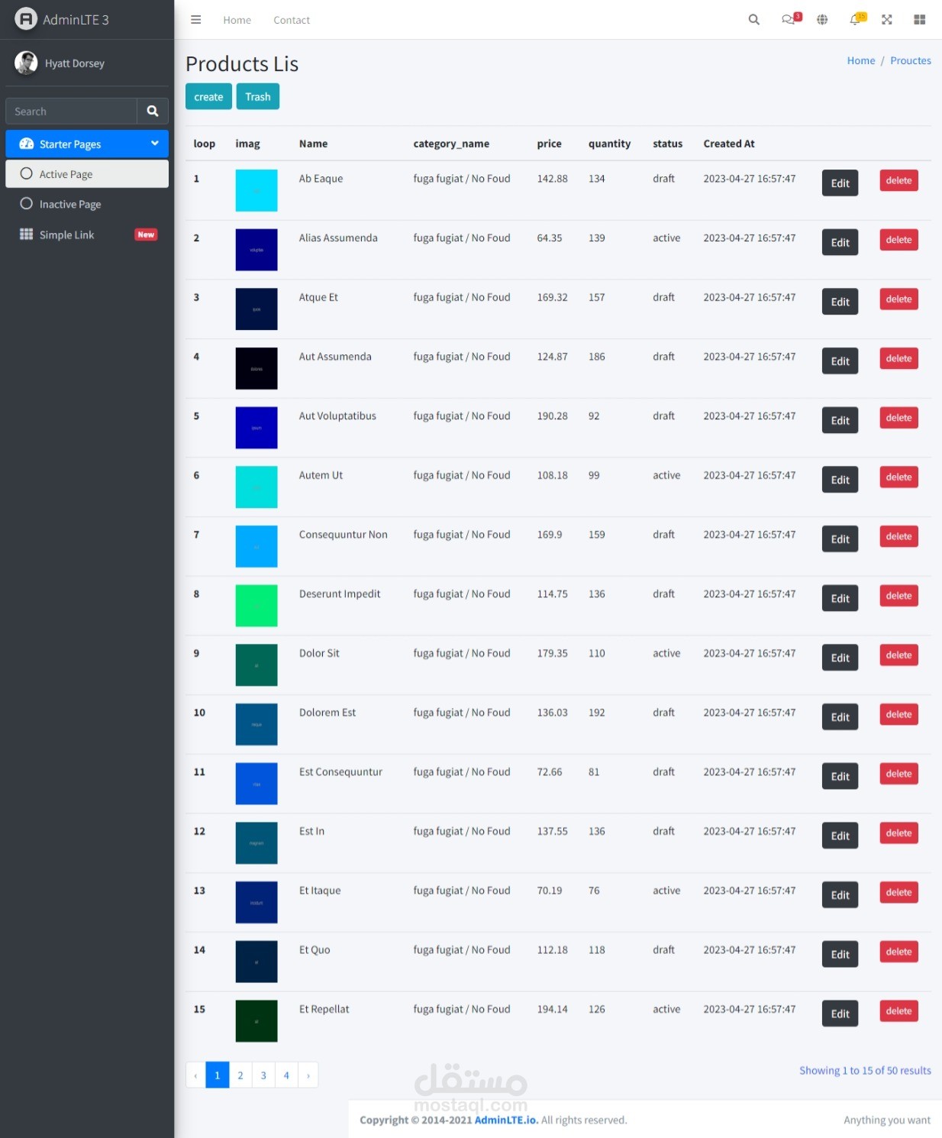The width and height of the screenshot is (942, 1138).
Task: Go to the next pagination arrow
Action: click(x=308, y=1075)
